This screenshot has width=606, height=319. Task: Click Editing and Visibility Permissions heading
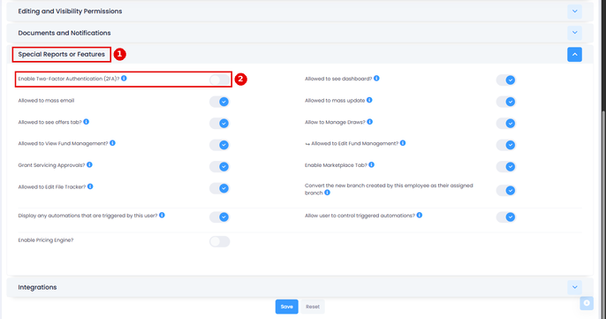click(x=70, y=11)
